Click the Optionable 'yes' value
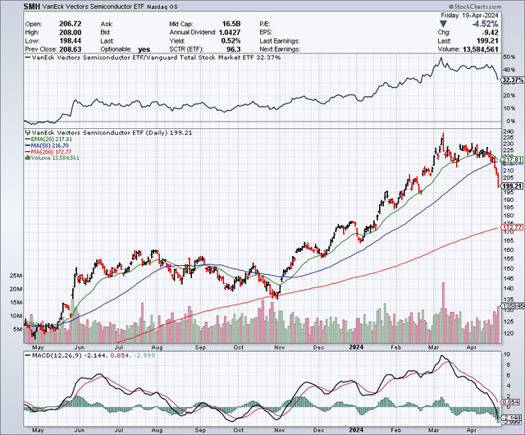This screenshot has height=435, width=525. [x=144, y=49]
